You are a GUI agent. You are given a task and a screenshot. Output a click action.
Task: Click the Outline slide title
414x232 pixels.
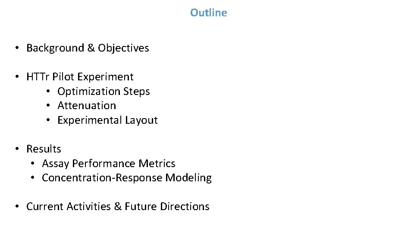pos(208,12)
